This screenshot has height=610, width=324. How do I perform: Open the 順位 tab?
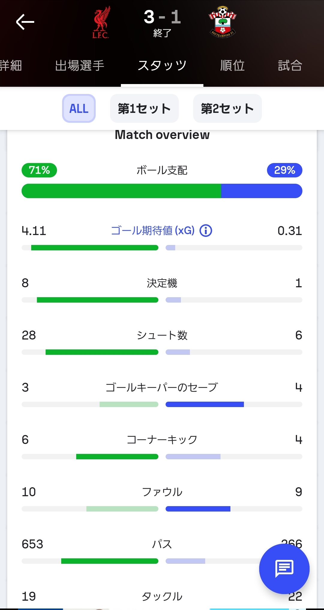232,65
